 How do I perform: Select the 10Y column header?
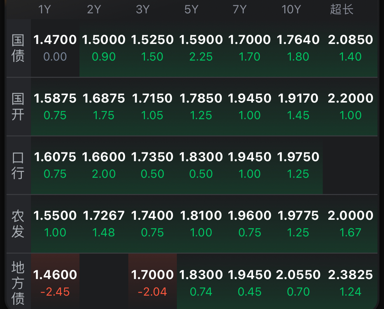[291, 9]
